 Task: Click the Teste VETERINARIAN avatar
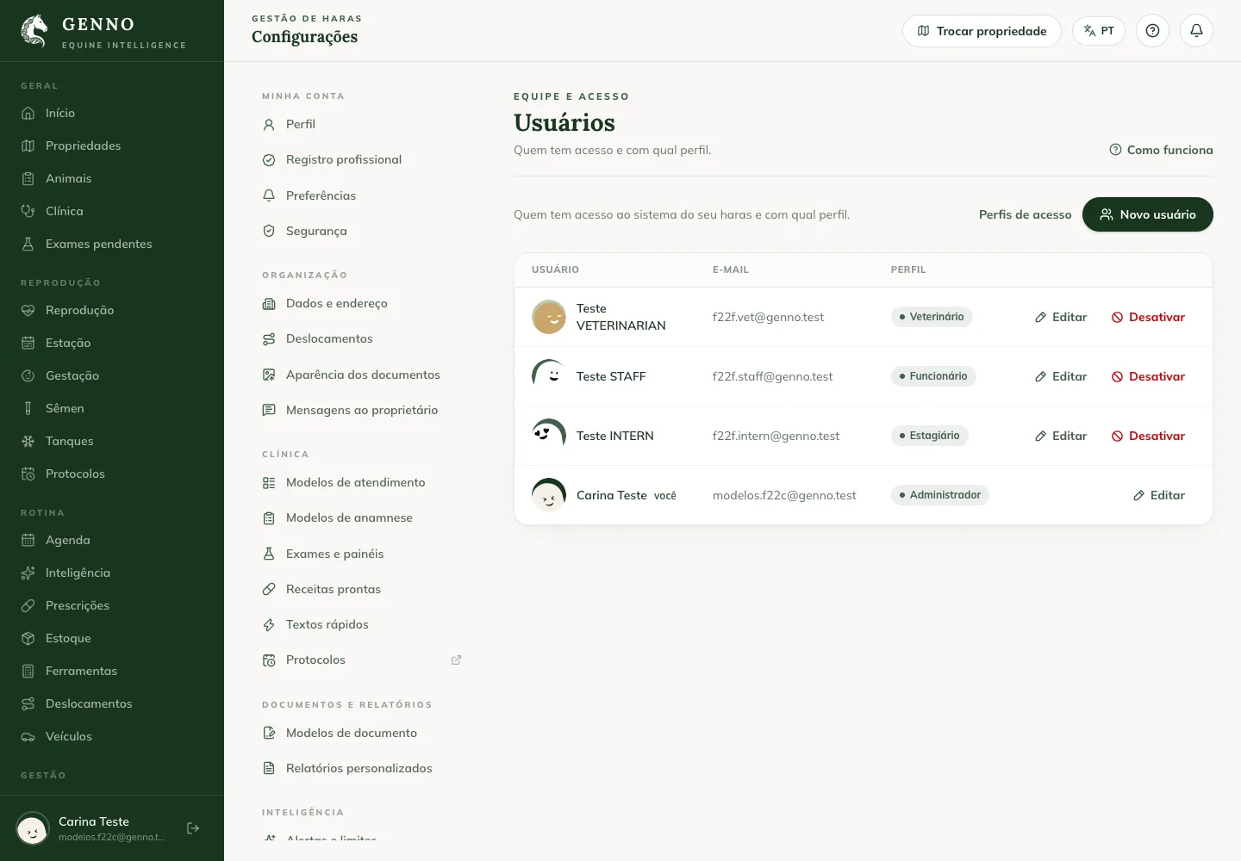(x=549, y=317)
